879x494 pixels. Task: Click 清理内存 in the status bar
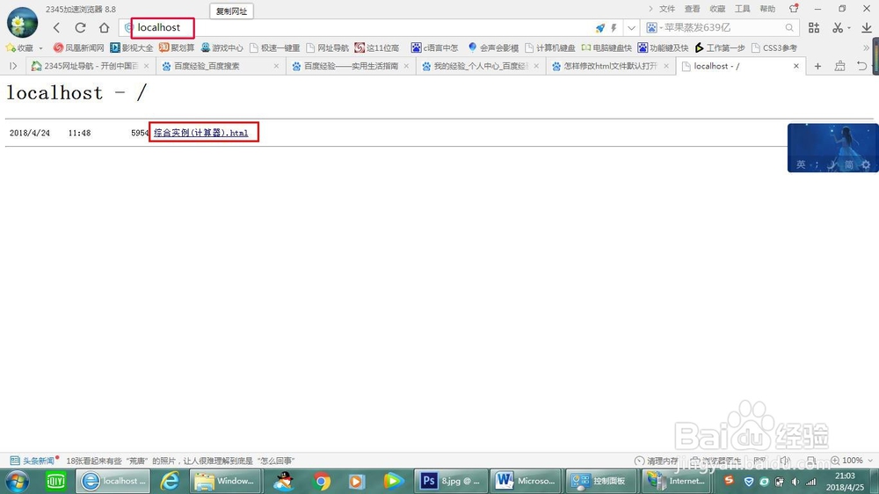(x=657, y=461)
